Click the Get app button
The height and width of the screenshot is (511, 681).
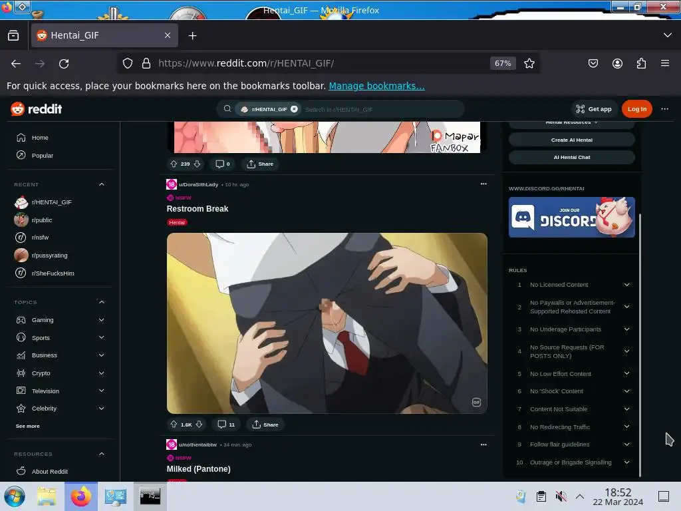tap(593, 109)
